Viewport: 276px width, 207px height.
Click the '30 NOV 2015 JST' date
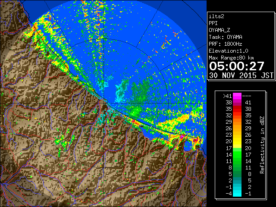click(x=241, y=75)
